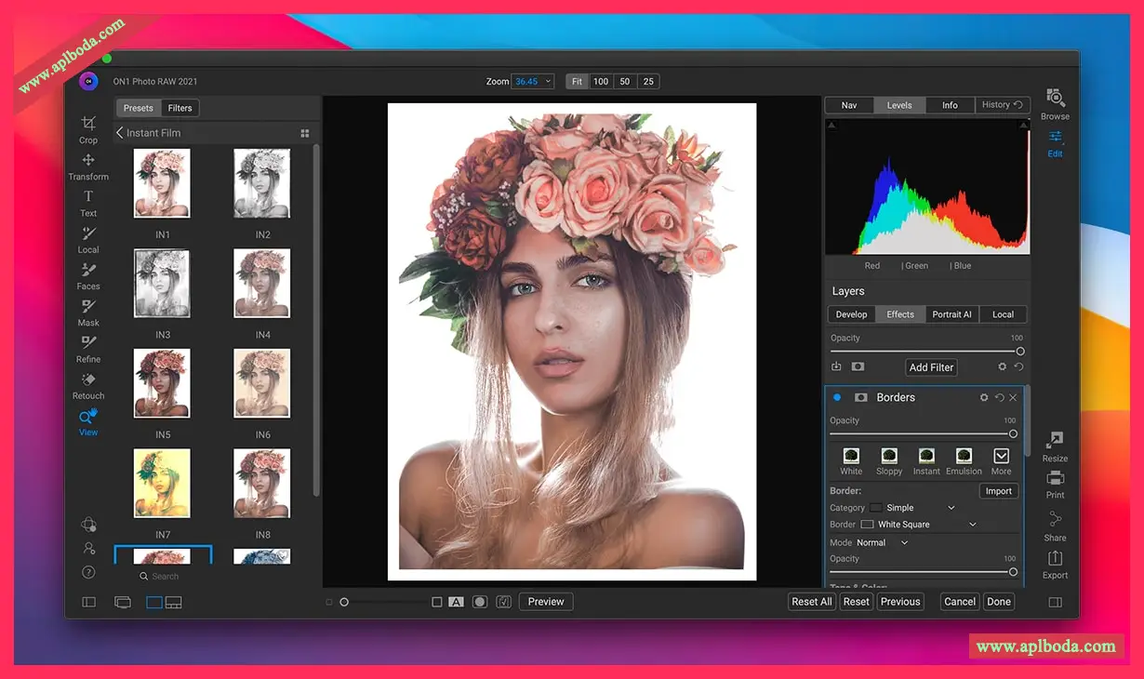Viewport: 1144px width, 679px height.
Task: Switch to the Filters tab
Action: click(x=180, y=108)
